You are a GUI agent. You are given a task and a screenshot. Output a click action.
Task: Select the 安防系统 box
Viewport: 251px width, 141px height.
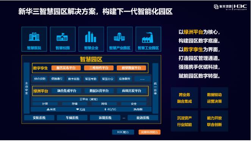pos(39,118)
